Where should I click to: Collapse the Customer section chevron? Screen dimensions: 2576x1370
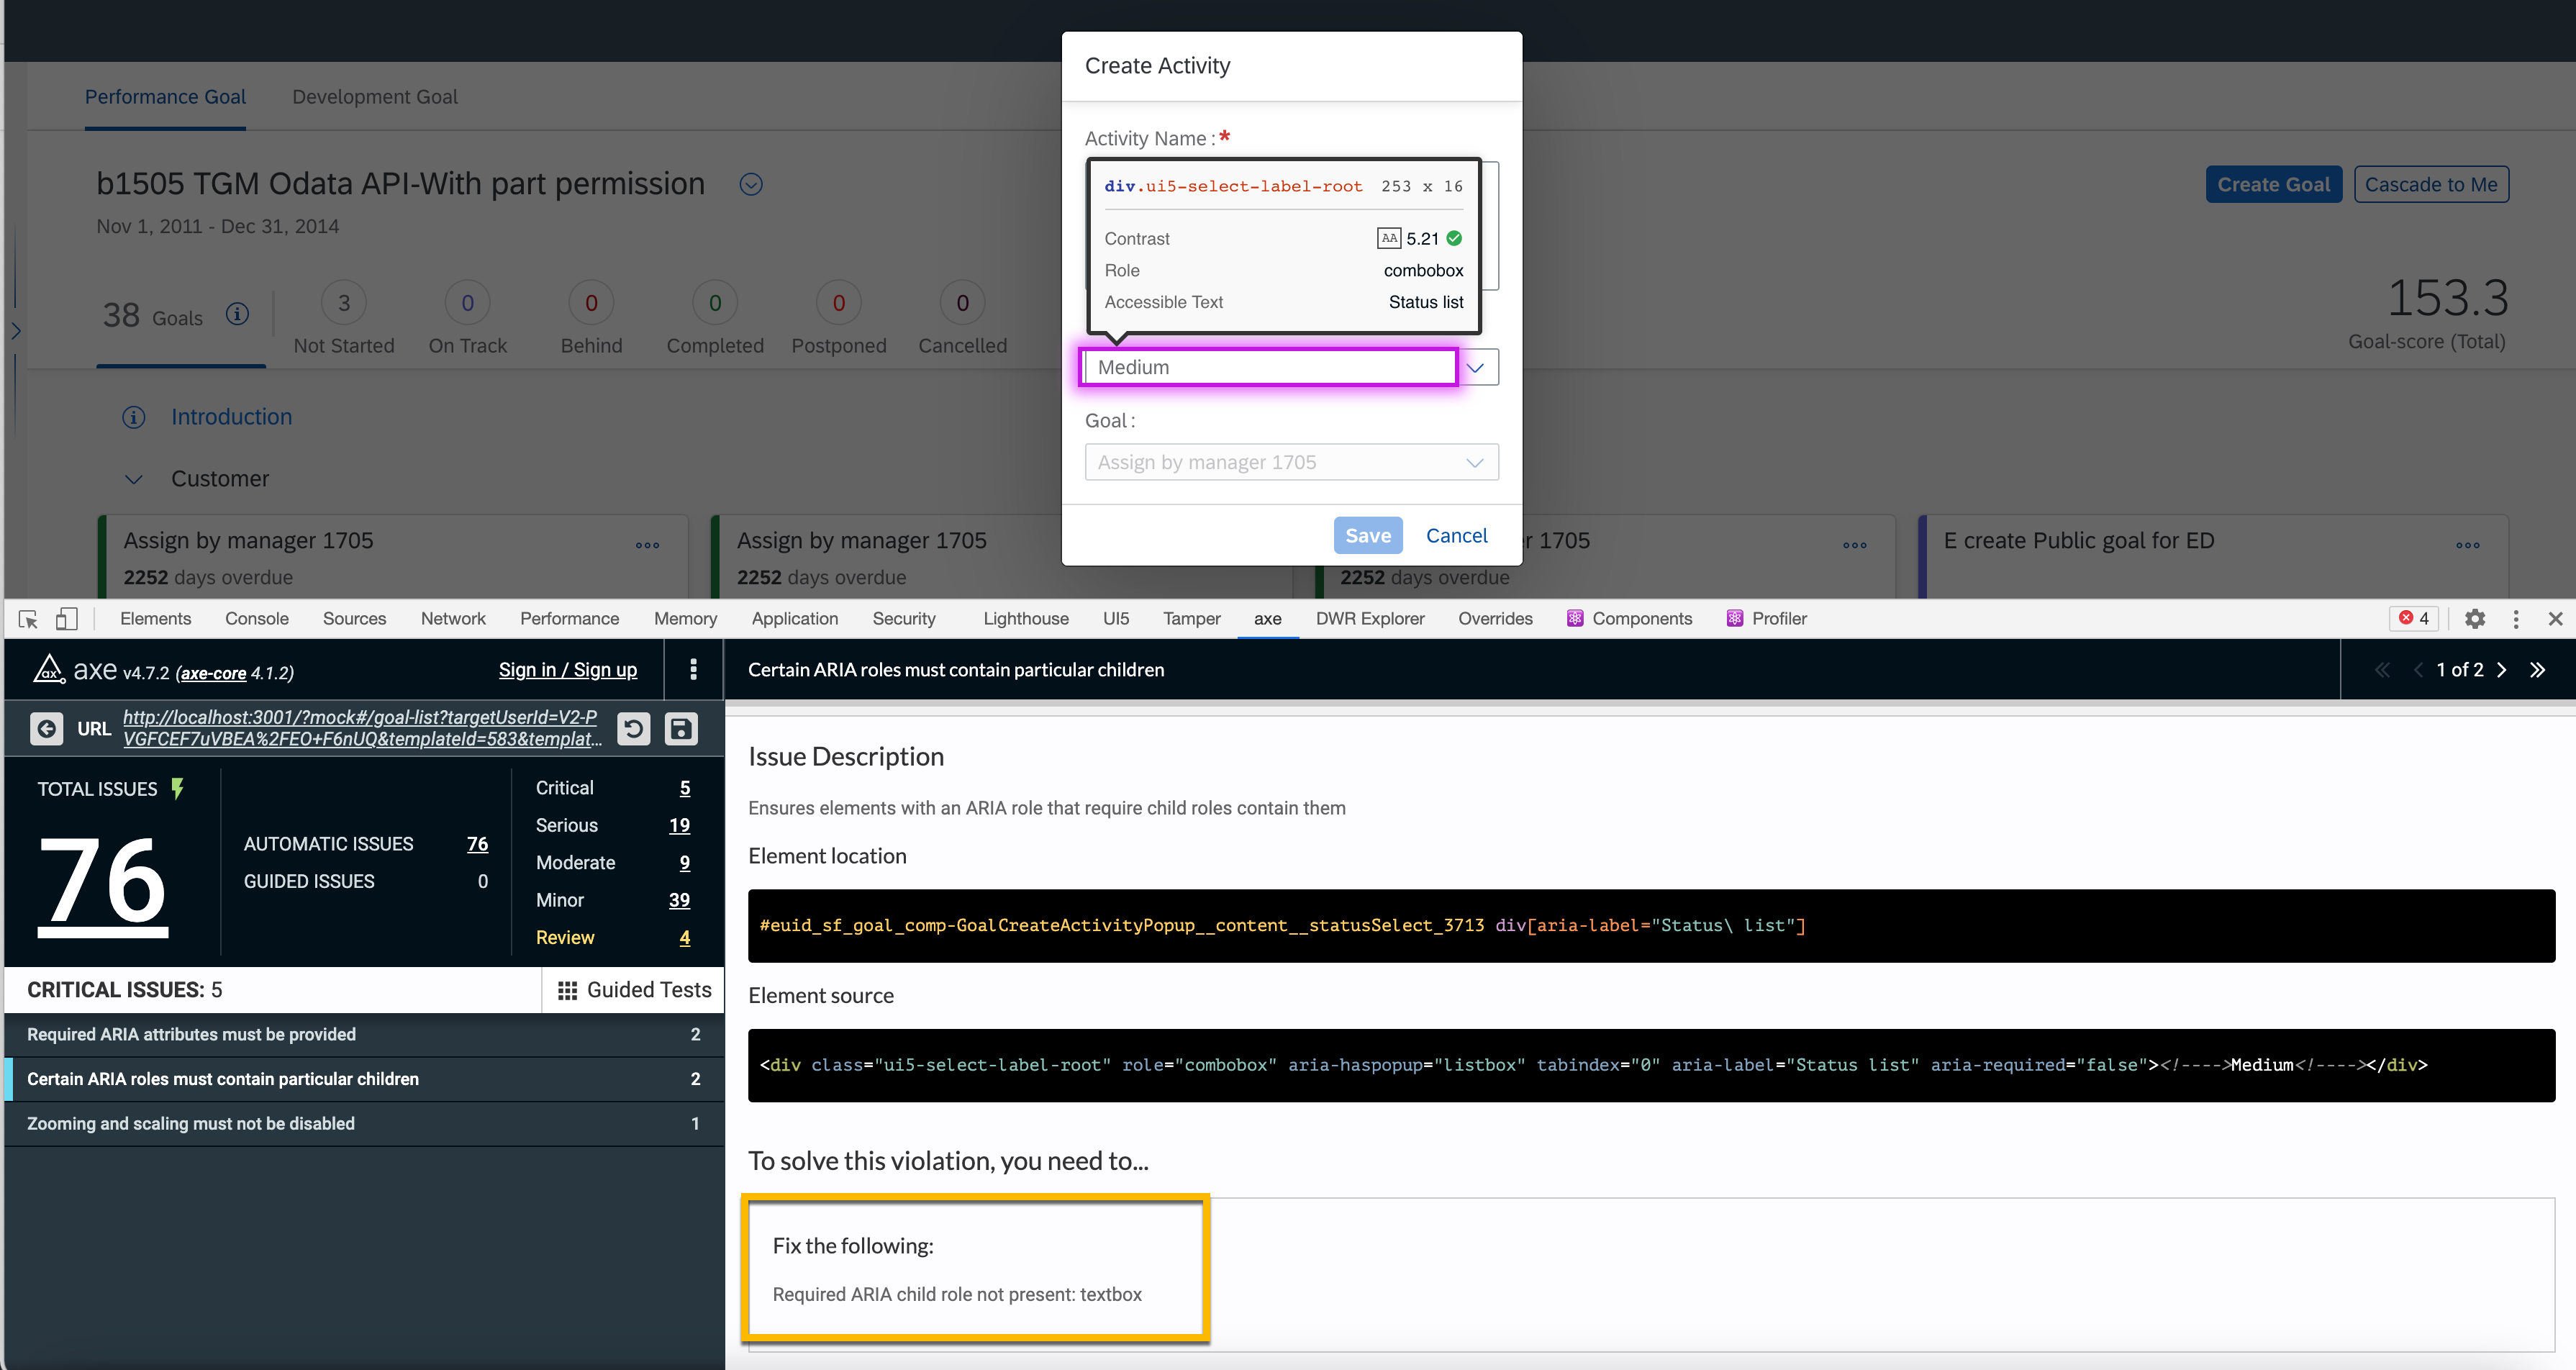134,479
